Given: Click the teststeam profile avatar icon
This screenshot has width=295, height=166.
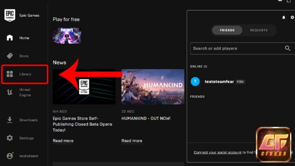Looking at the screenshot, I should pyautogui.click(x=10, y=156).
